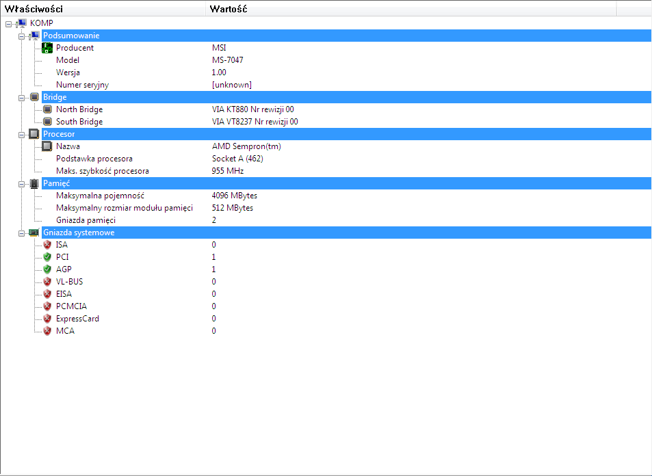Collapse the Gniazda systemowe section
Viewport: 652px width, 476px height.
pyautogui.click(x=22, y=234)
